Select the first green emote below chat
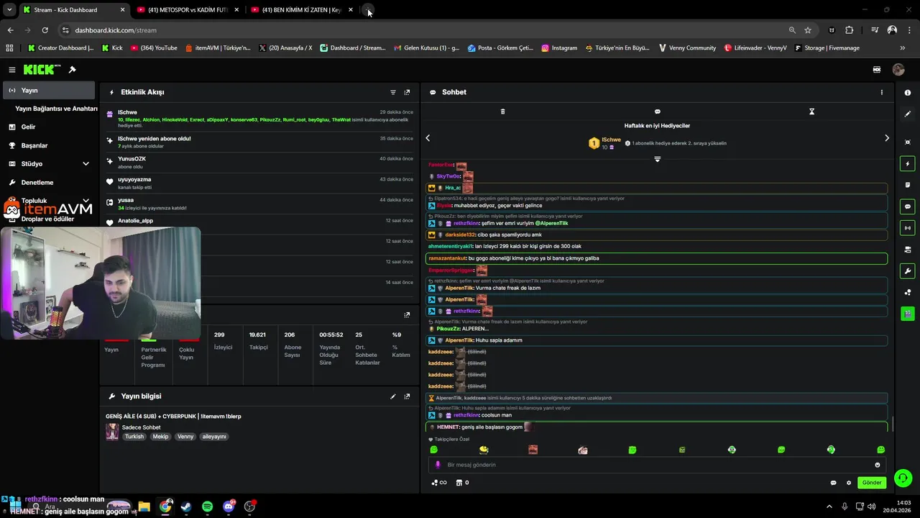 click(x=433, y=450)
